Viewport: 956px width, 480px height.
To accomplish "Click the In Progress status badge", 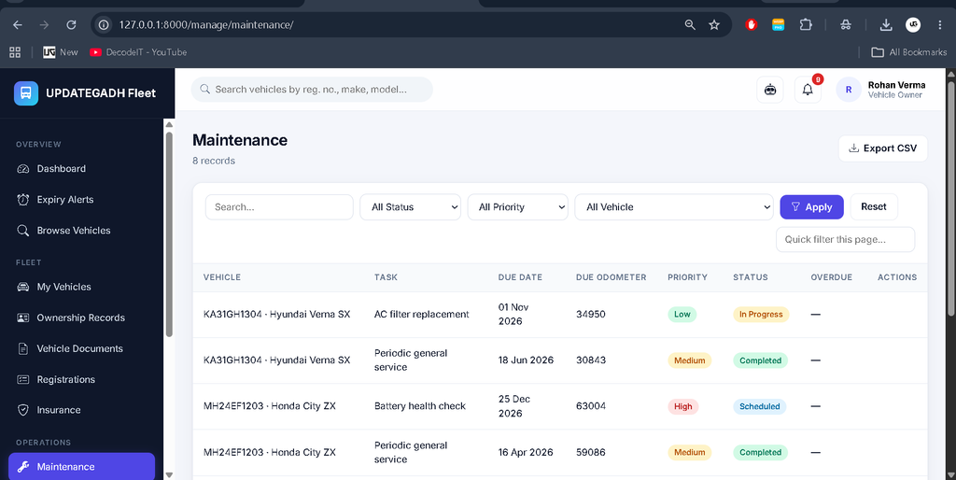I will pos(761,315).
